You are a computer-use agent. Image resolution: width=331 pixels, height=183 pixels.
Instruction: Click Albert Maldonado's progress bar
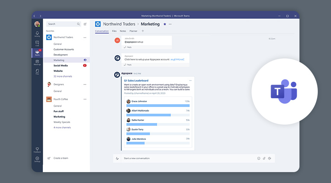(158, 115)
